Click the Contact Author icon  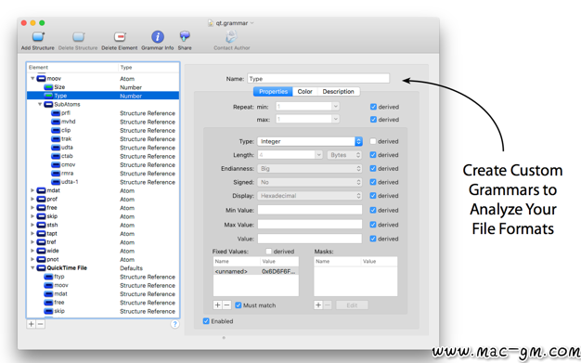pos(232,36)
